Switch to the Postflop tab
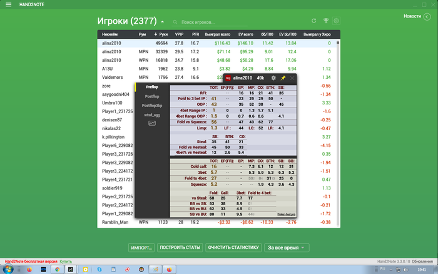The height and width of the screenshot is (274, 438). tap(152, 96)
